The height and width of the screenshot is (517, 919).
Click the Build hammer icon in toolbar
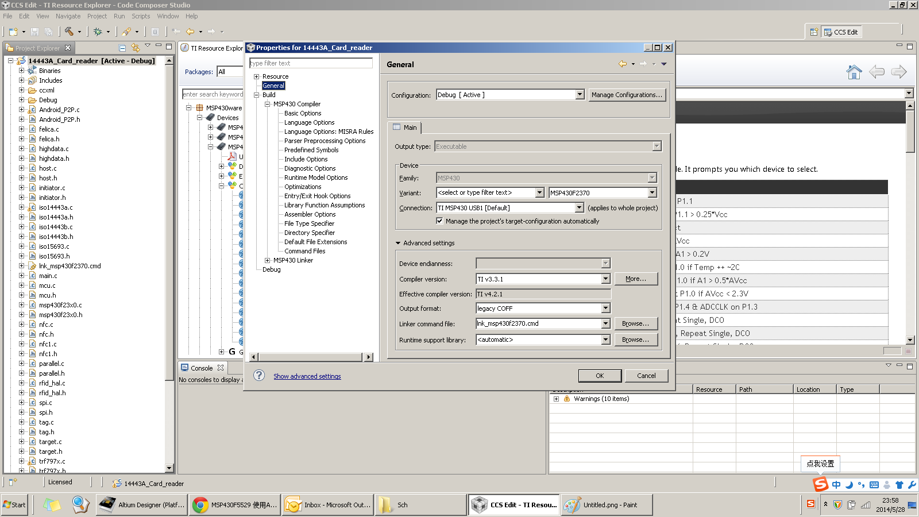(x=69, y=32)
